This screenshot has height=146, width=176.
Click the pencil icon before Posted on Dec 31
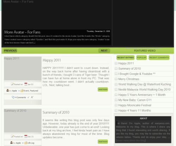click(x=12, y=136)
